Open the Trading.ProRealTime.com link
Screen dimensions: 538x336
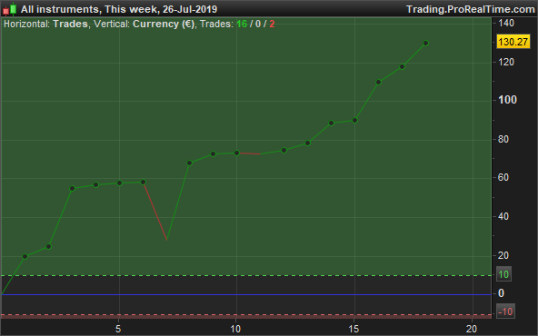coord(471,9)
